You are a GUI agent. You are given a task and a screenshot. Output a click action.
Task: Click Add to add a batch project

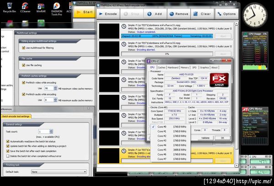155,14
